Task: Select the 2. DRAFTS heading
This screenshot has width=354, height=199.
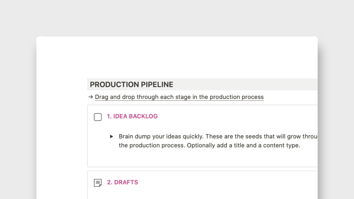Action: pos(122,182)
